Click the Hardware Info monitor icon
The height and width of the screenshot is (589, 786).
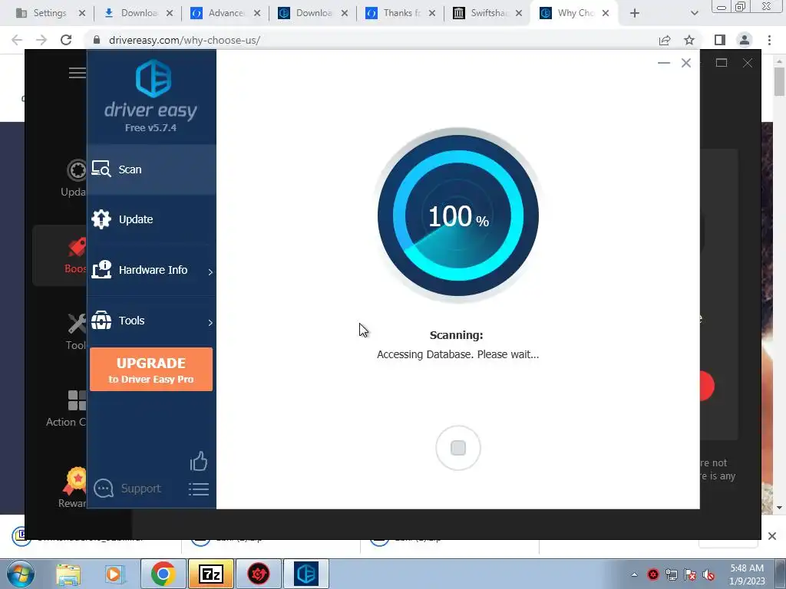coord(101,269)
